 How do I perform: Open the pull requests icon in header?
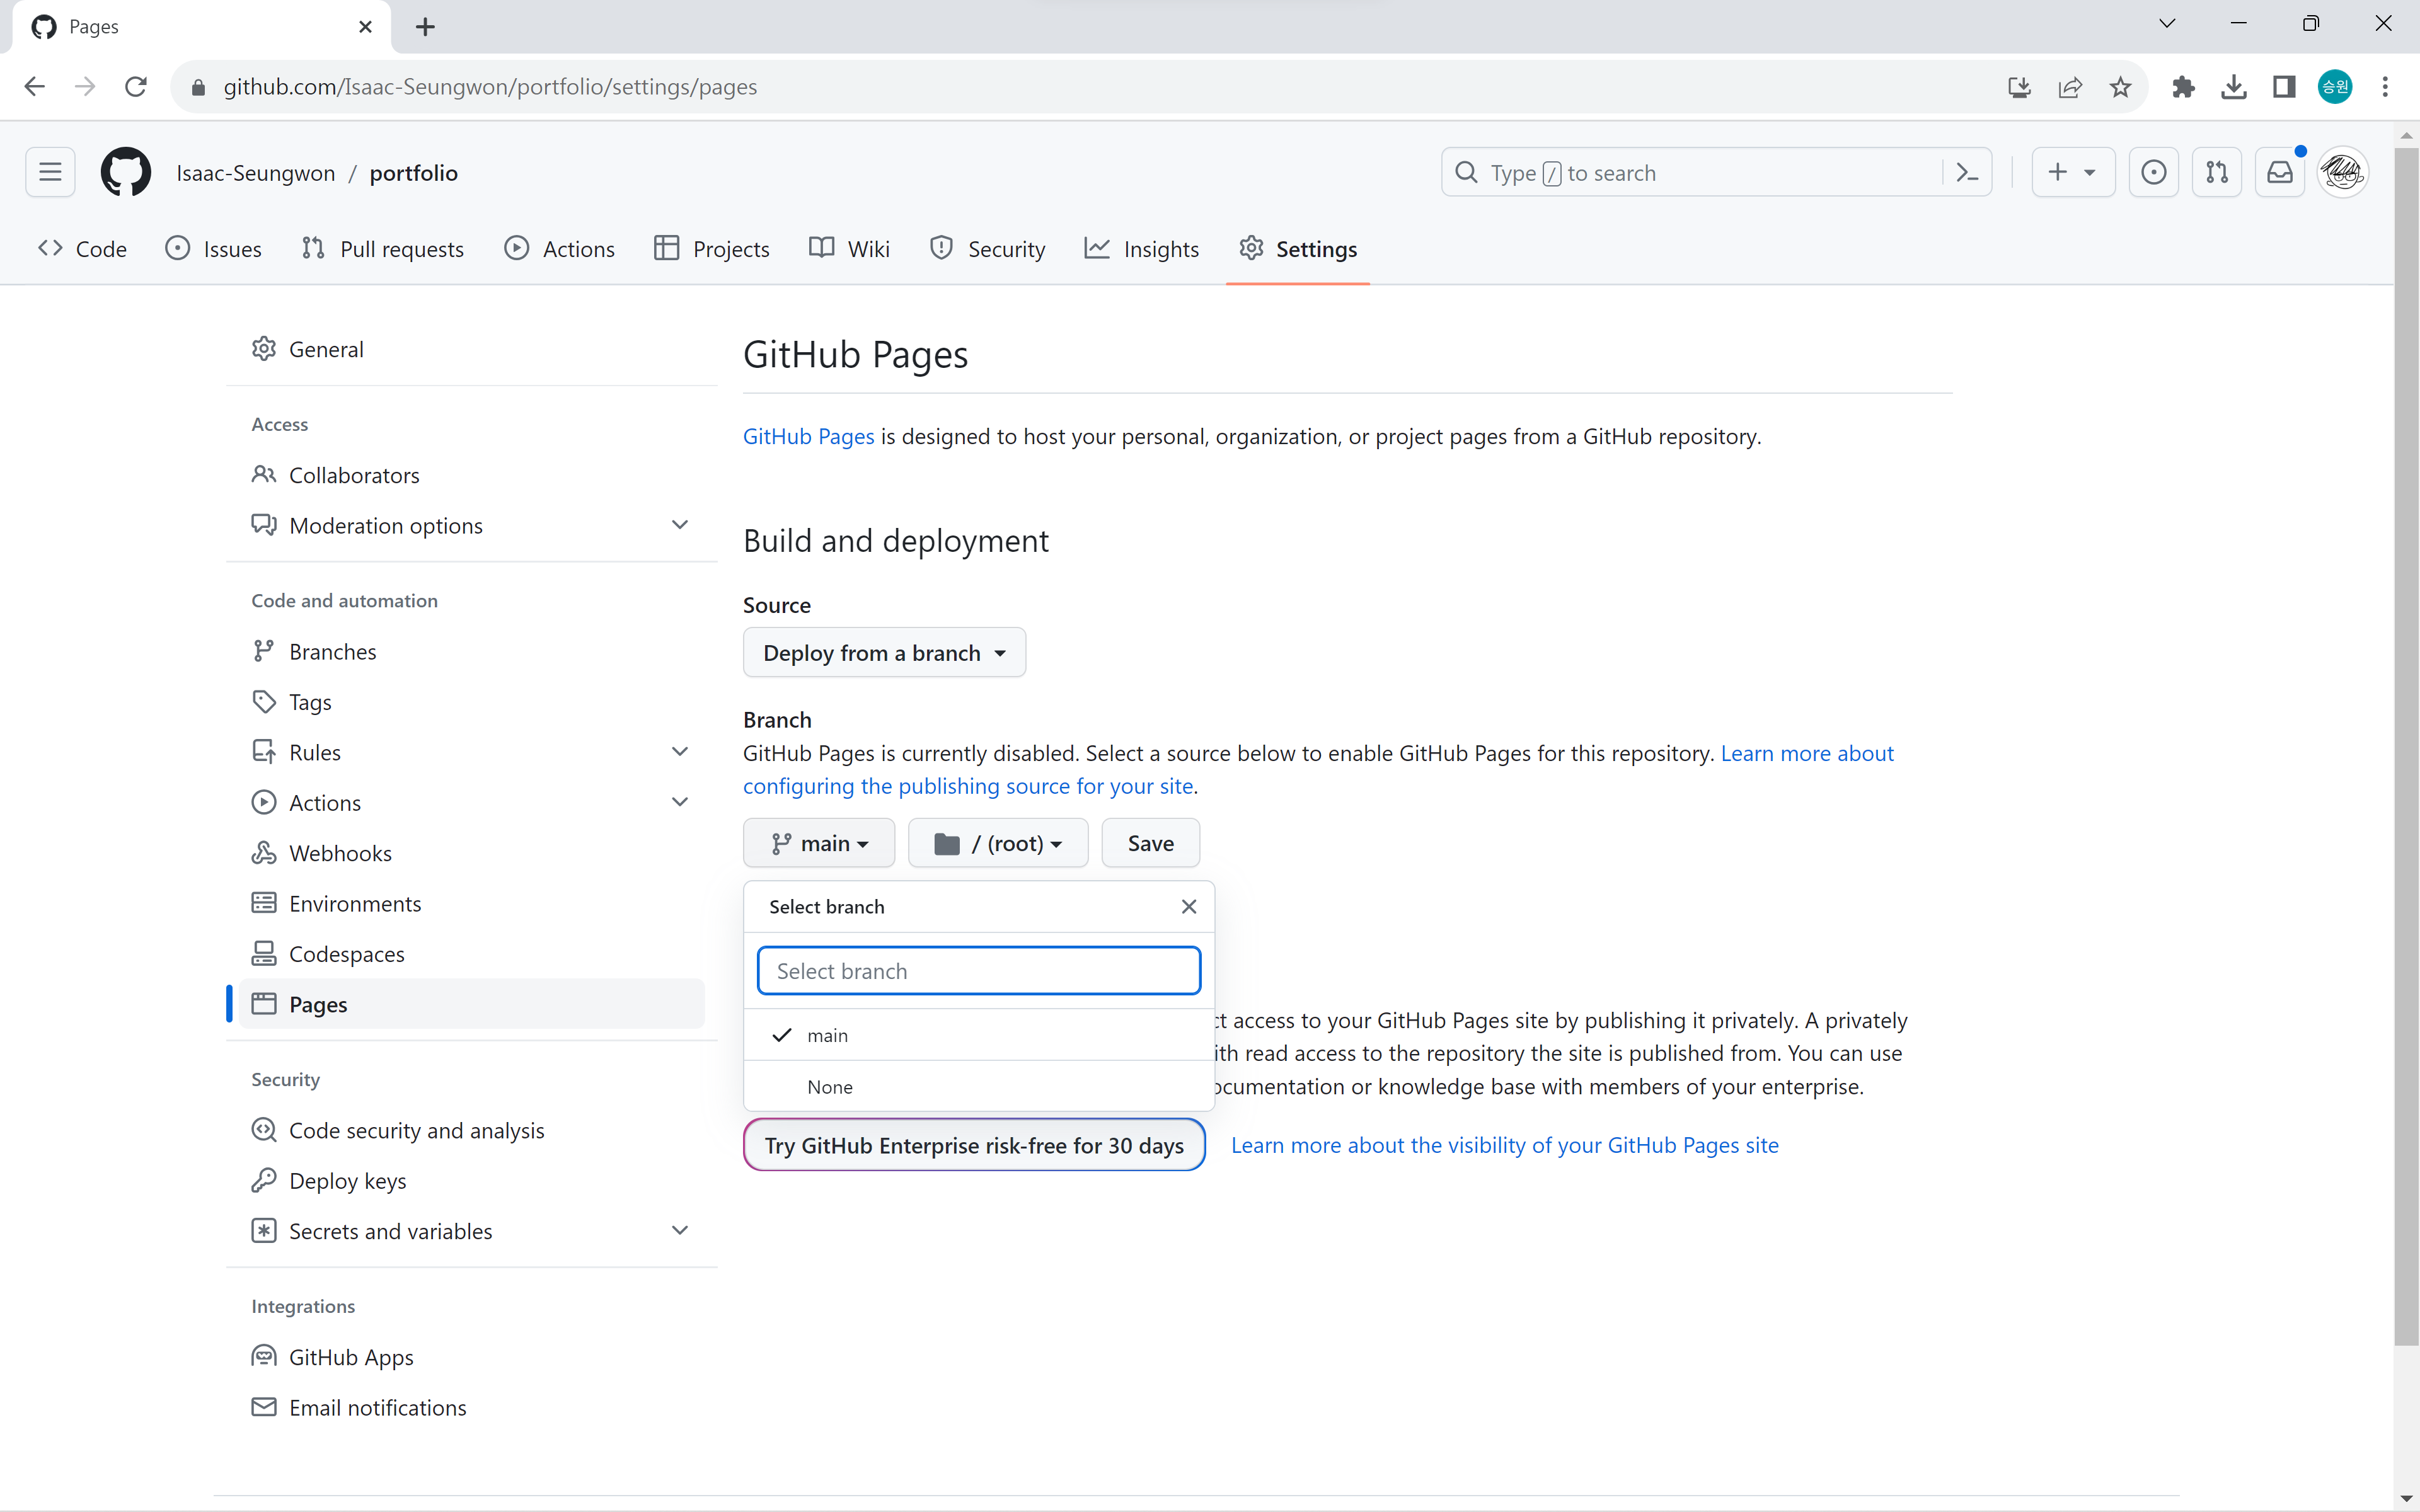pyautogui.click(x=2216, y=172)
